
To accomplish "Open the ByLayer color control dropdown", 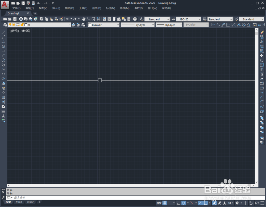I will point(118,25).
